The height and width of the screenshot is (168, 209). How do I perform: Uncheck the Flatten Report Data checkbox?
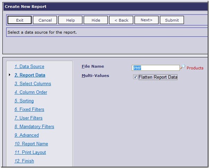(135, 77)
